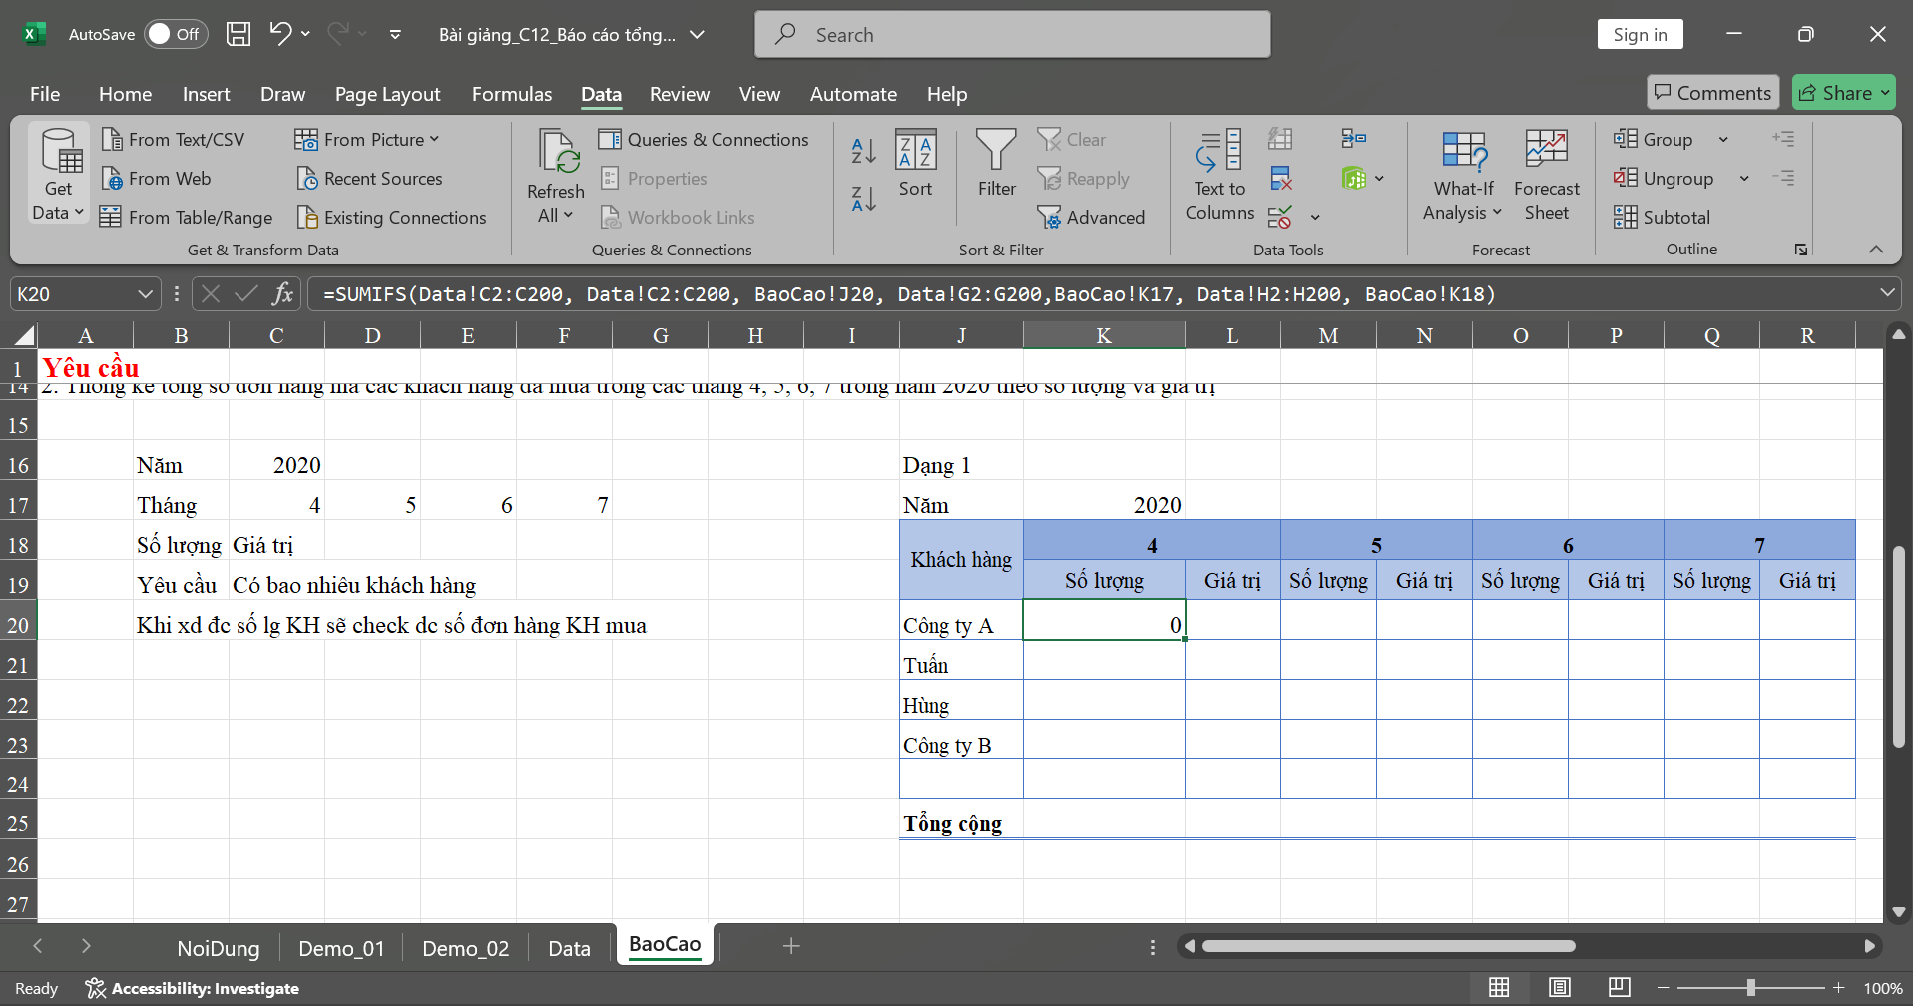Switch to Page Break Preview view

click(x=1619, y=988)
